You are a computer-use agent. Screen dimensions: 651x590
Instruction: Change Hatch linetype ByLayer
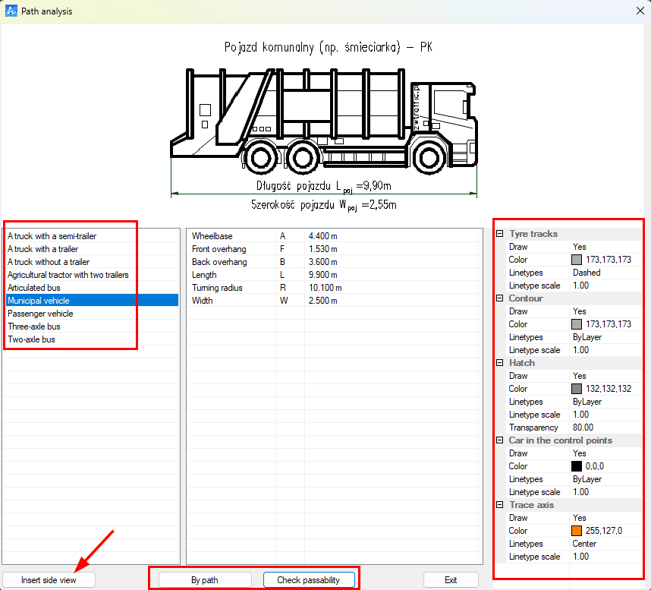click(605, 402)
